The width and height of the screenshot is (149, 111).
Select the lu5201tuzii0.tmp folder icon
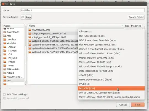[30, 30]
